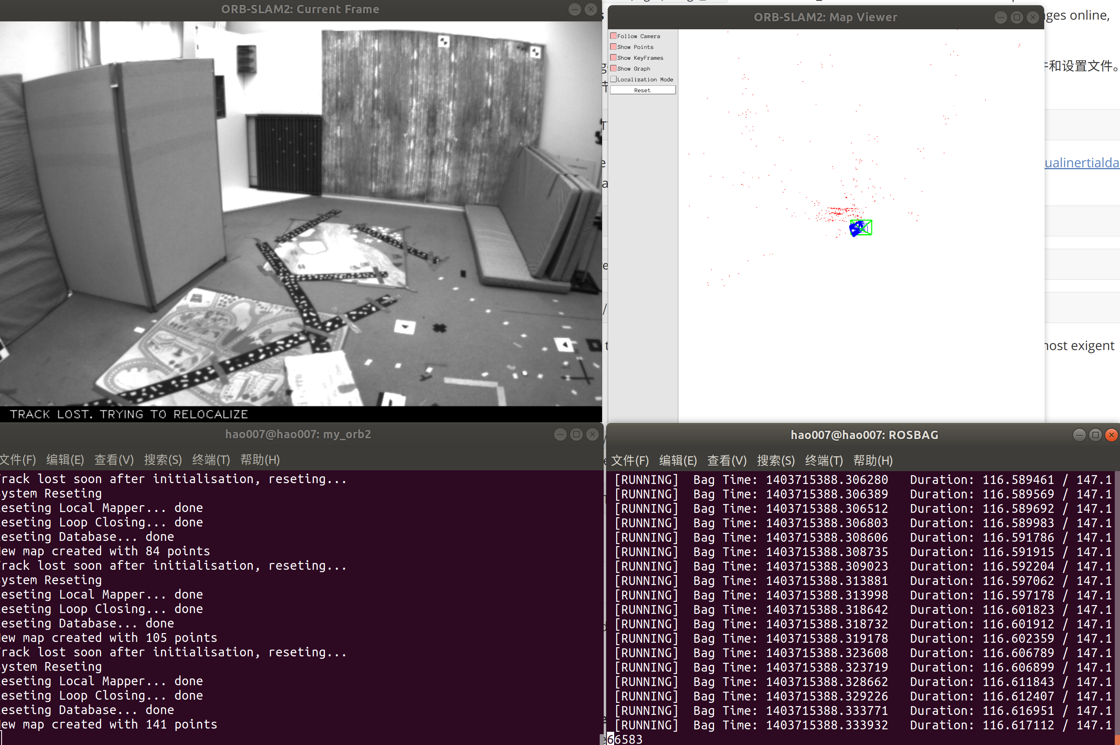Toggle the Show Points checkbox
The width and height of the screenshot is (1120, 745).
[613, 47]
